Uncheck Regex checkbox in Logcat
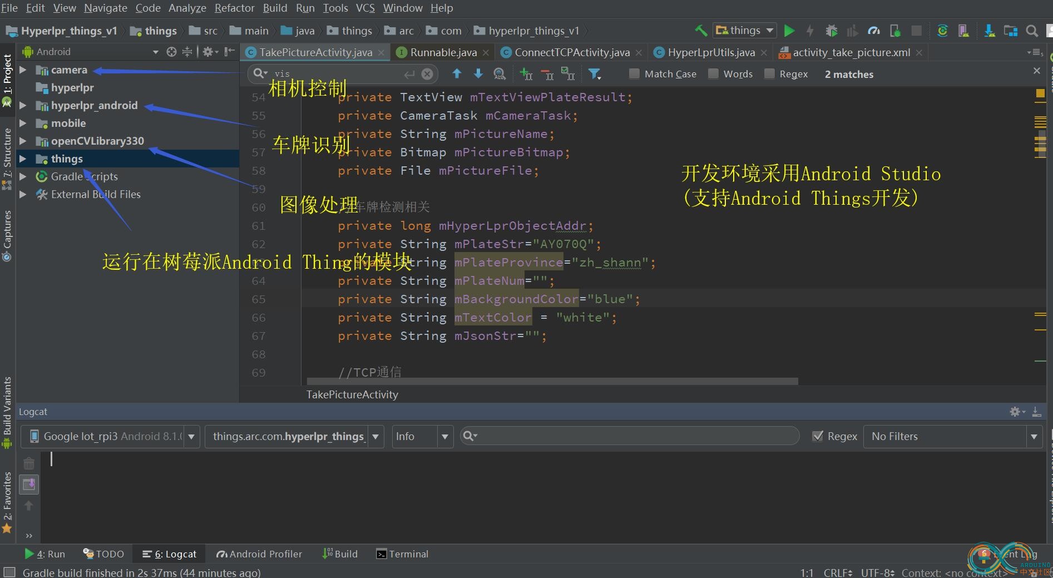This screenshot has height=578, width=1053. pyautogui.click(x=817, y=436)
